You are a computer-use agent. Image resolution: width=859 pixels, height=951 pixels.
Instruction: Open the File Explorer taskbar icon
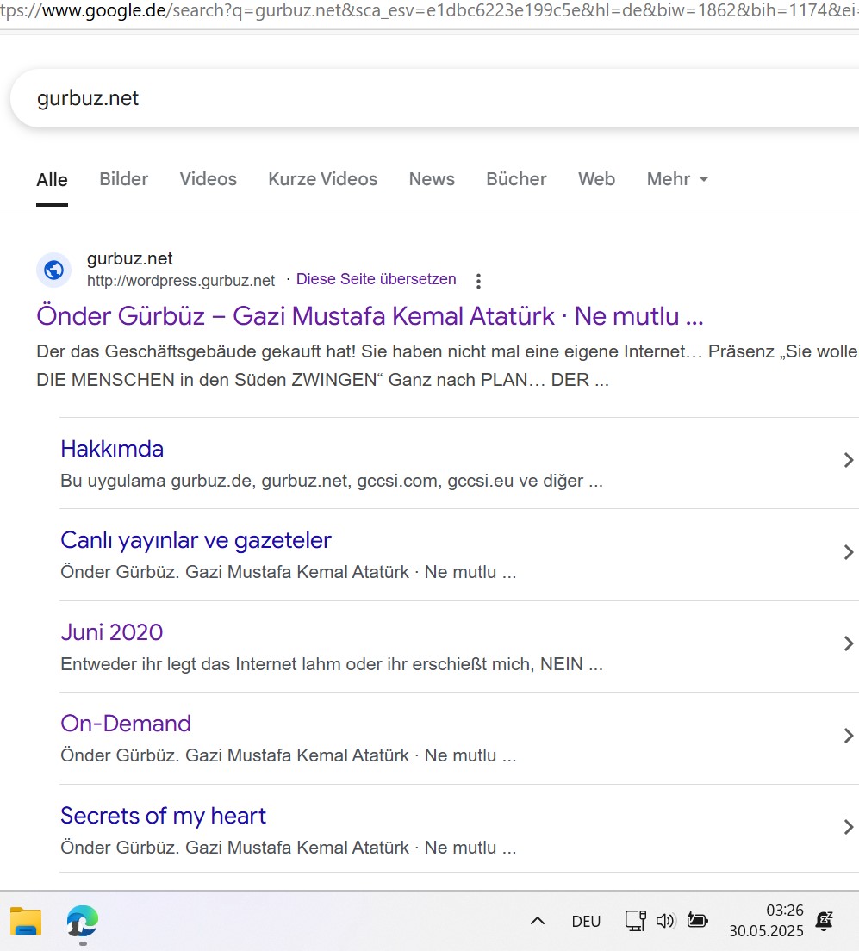[26, 922]
